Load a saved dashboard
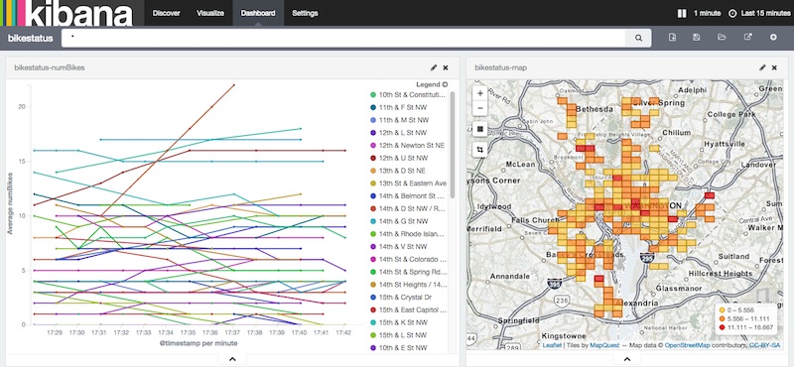The width and height of the screenshot is (794, 367). (x=722, y=38)
